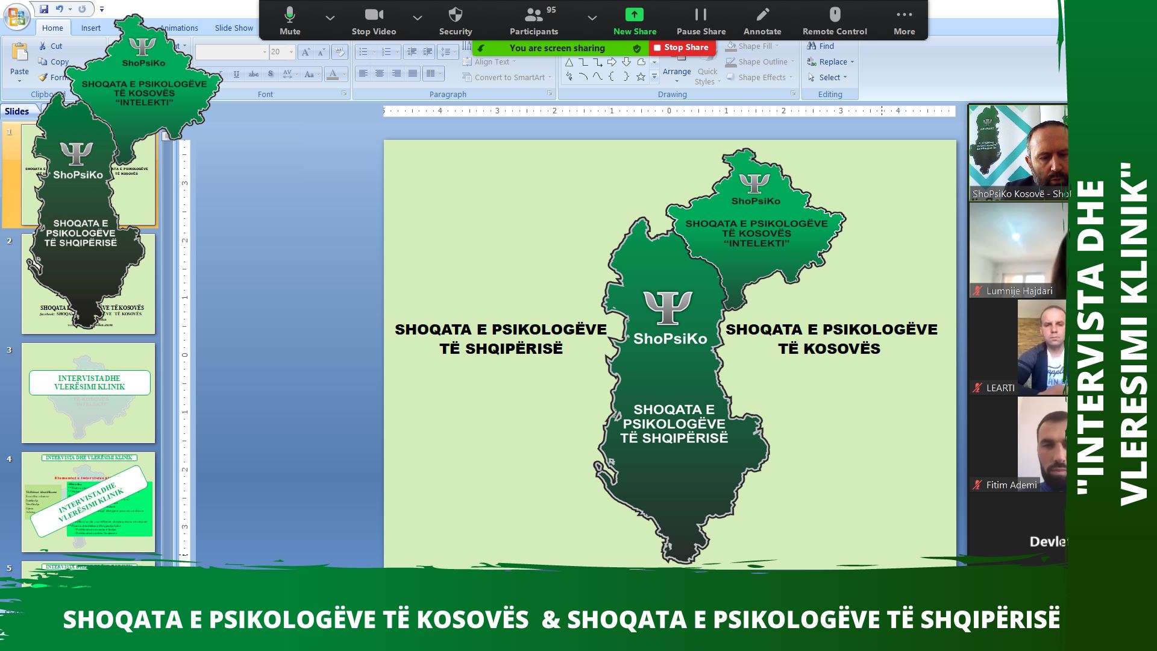Save the presentation from Quick Access toolbar
The image size is (1157, 651).
tap(44, 9)
